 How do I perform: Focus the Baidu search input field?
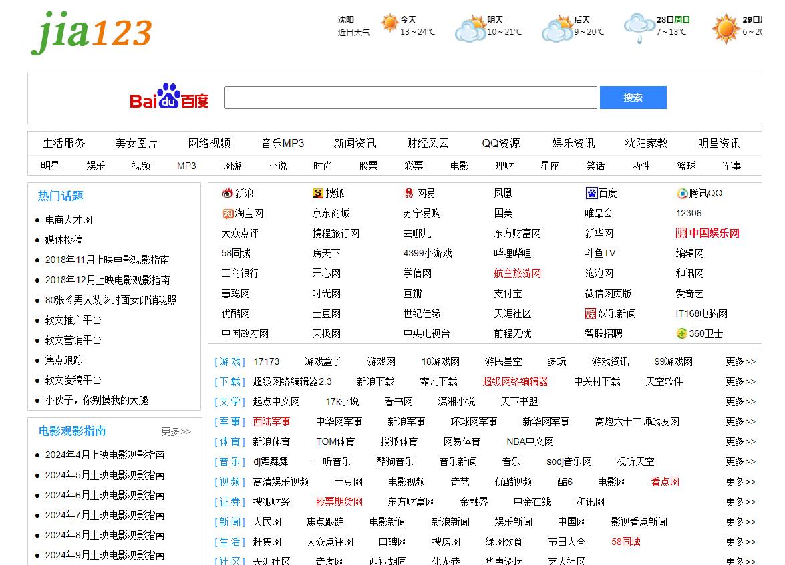[x=410, y=97]
